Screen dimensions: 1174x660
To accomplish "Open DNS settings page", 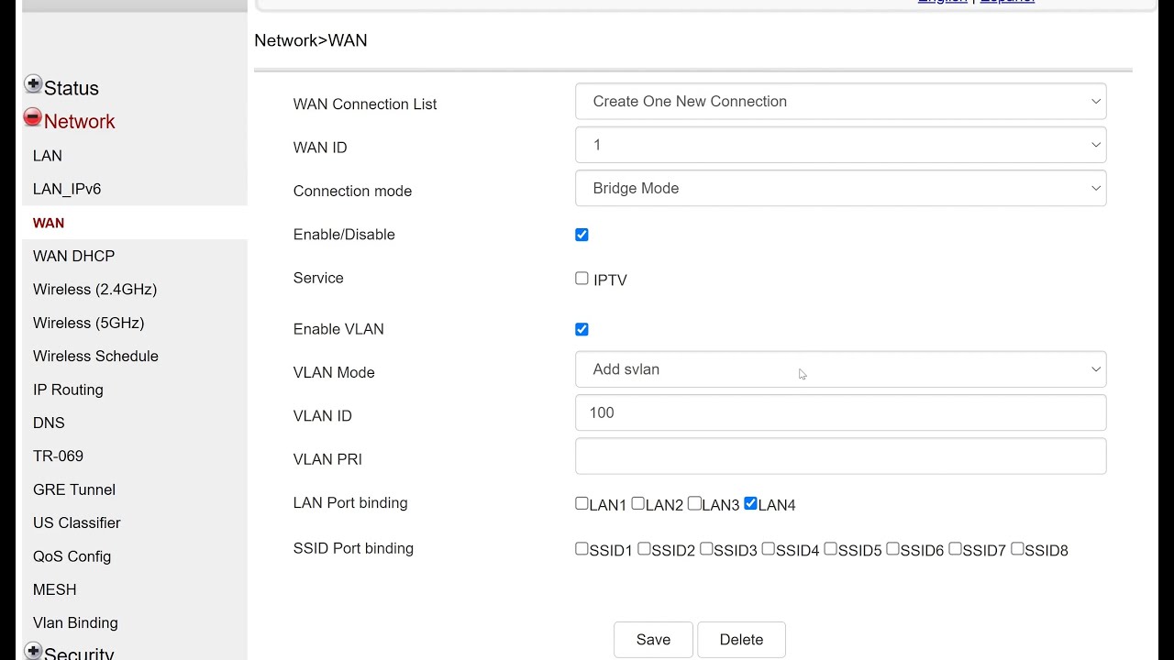I will point(49,423).
